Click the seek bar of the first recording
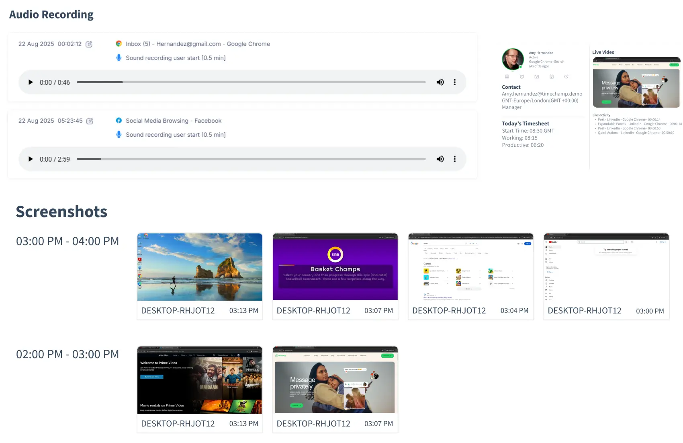The image size is (683, 443). coord(252,82)
